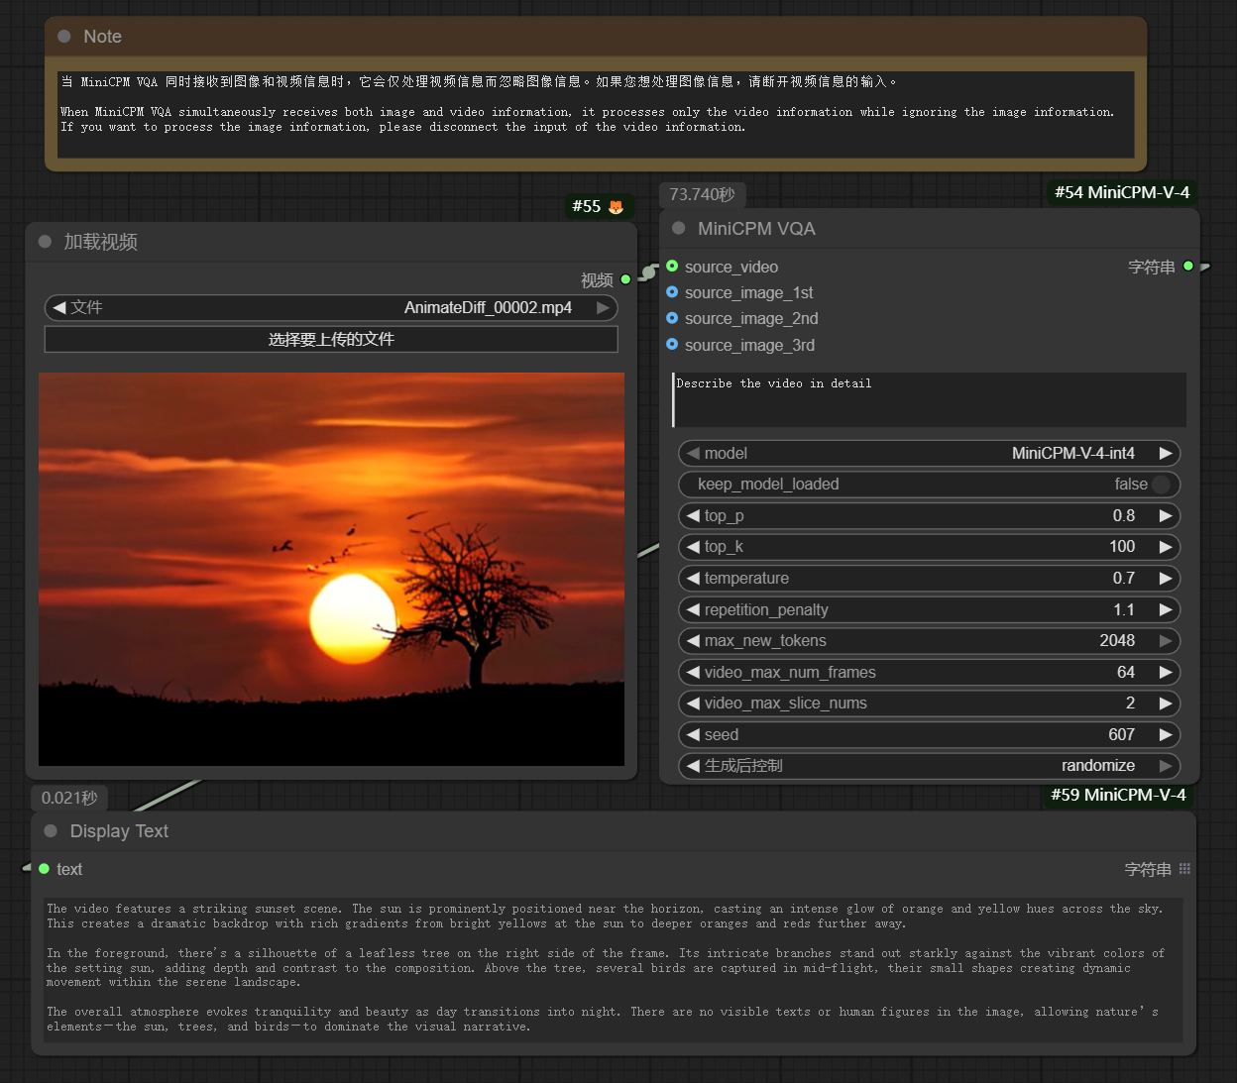The height and width of the screenshot is (1083, 1237).
Task: Increase seed value
Action: pos(1166,735)
